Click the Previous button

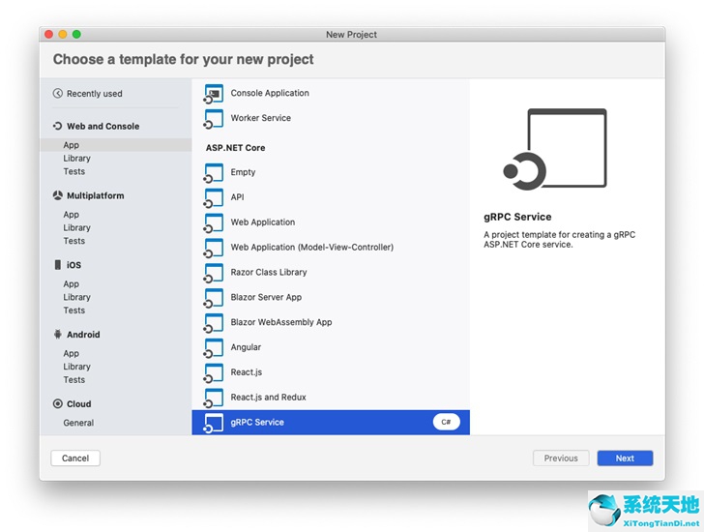(x=561, y=458)
